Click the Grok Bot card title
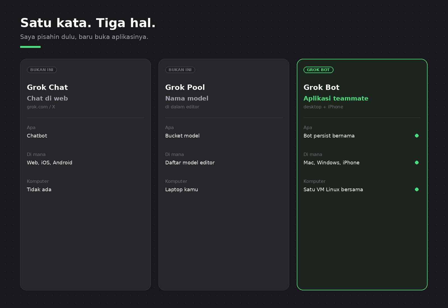Image resolution: width=448 pixels, height=308 pixels. [x=321, y=87]
